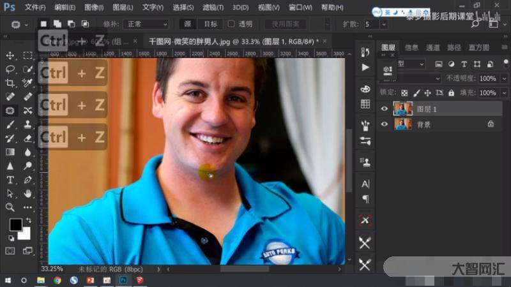This screenshot has width=511, height=287.
Task: Toggle visibility of the 背景 layer
Action: click(385, 124)
